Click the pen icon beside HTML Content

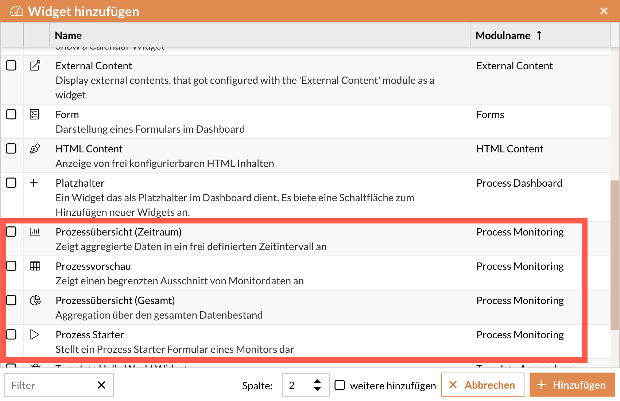(35, 148)
